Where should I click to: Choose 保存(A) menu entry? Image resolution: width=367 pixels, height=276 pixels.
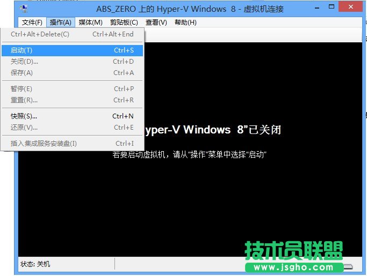click(72, 73)
